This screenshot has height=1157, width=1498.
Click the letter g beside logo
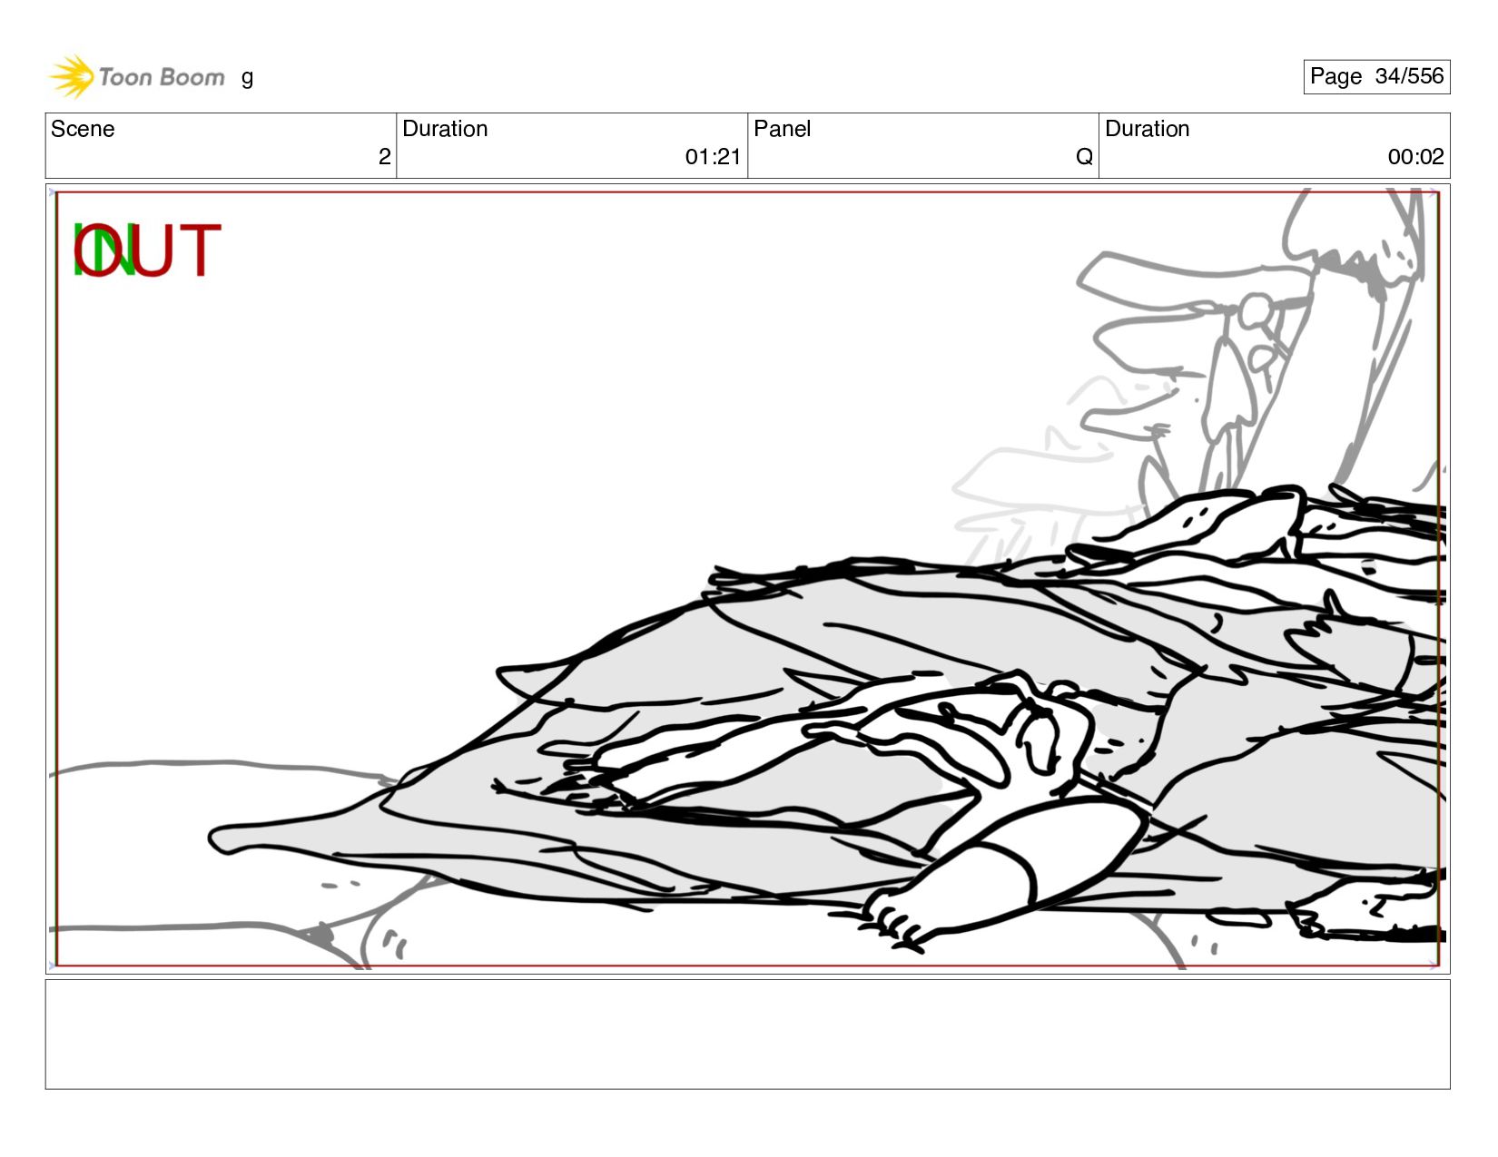point(247,78)
